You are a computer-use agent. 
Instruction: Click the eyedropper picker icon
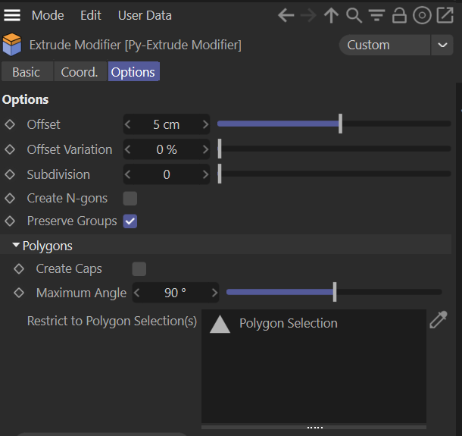pos(439,321)
